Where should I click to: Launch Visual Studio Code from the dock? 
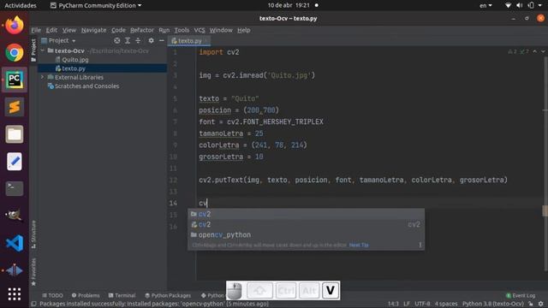click(15, 243)
